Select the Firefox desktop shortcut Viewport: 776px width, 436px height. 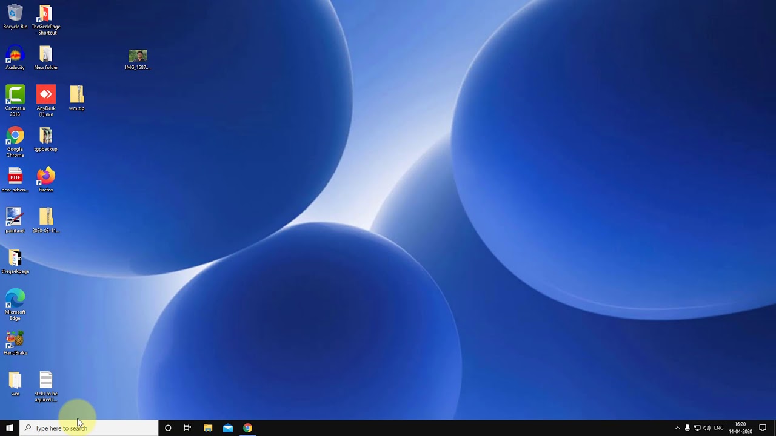(x=46, y=180)
